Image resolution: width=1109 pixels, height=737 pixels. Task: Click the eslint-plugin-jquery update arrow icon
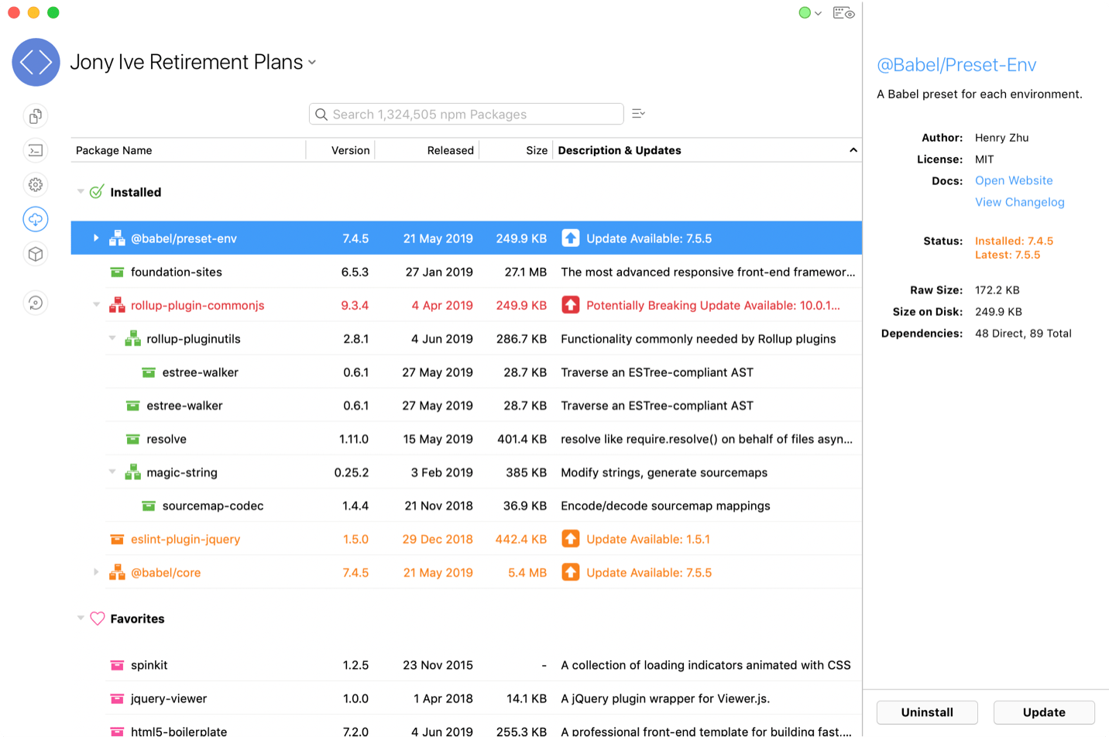571,539
